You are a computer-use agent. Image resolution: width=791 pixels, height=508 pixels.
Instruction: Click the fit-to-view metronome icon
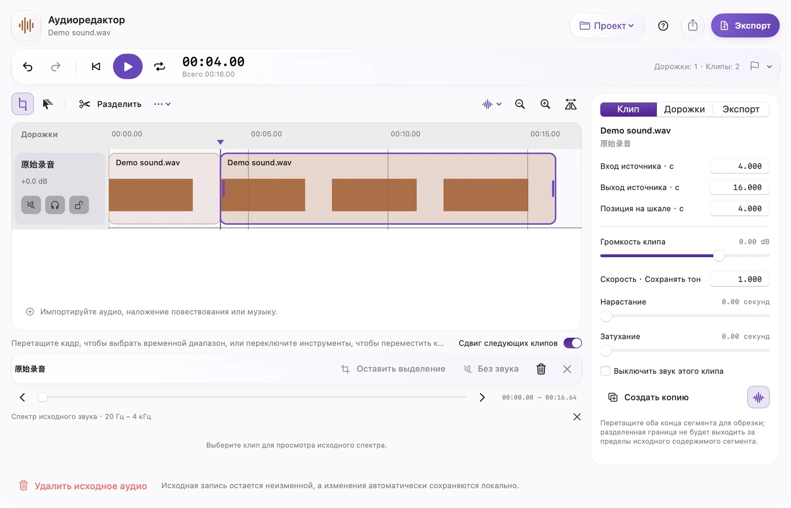click(x=571, y=104)
